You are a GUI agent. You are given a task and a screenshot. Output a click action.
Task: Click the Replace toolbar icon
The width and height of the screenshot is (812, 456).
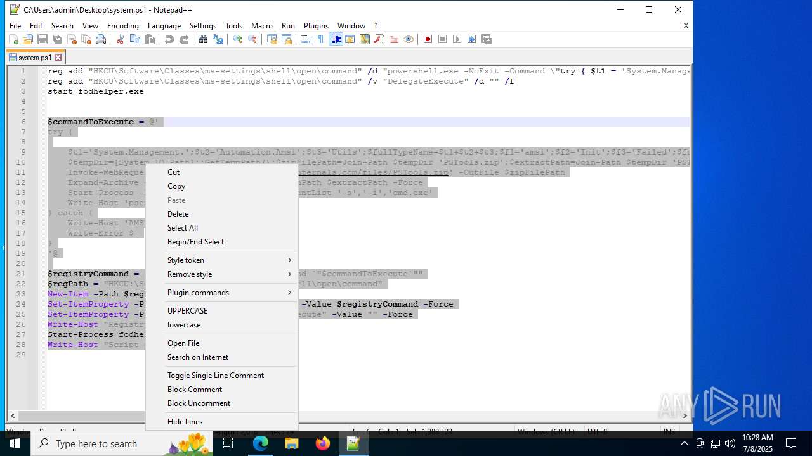[218, 39]
